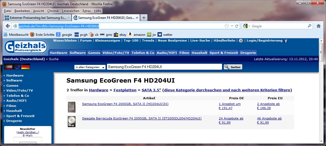This screenshot has height=146, width=326.
Task: Open Audio/HIFI in the left sidebar
Action: (16, 101)
